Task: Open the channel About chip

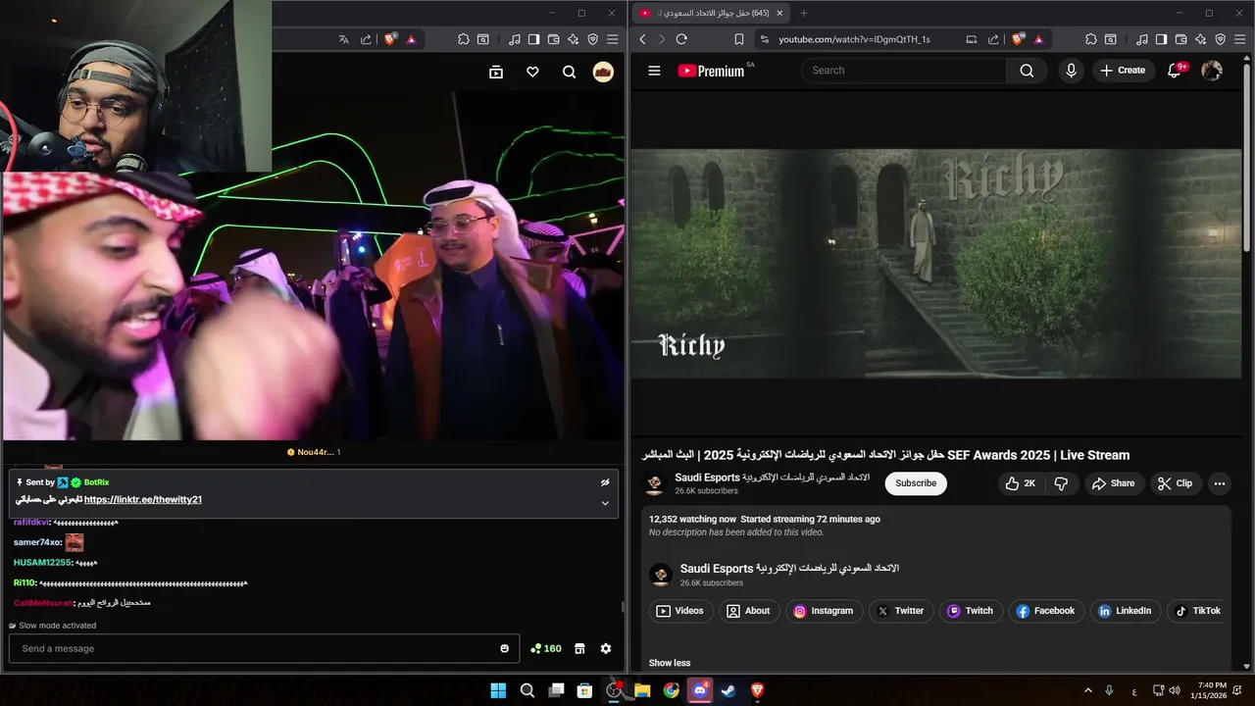Action: pyautogui.click(x=748, y=611)
